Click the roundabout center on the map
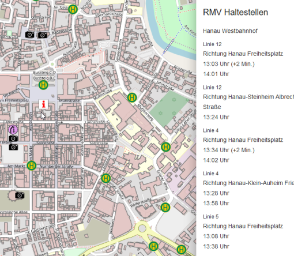Viewport: 294px width, 256px height. click(x=142, y=228)
